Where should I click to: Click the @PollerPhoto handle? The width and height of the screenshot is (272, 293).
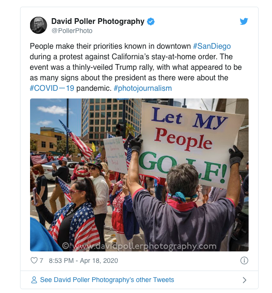pos(72,31)
